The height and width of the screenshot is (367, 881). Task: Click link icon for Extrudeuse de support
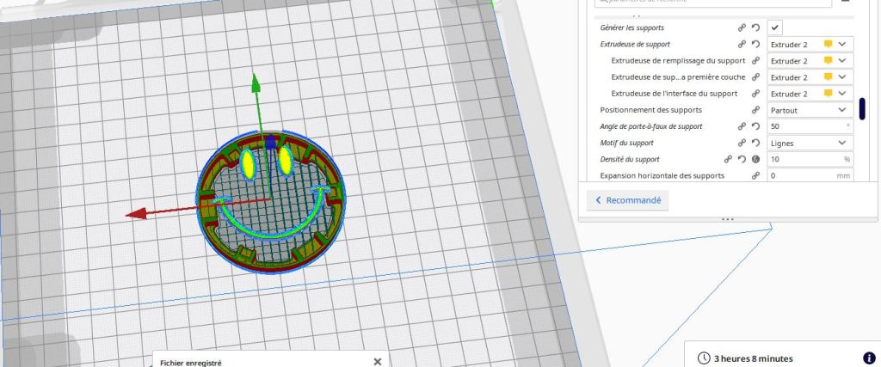tap(742, 44)
